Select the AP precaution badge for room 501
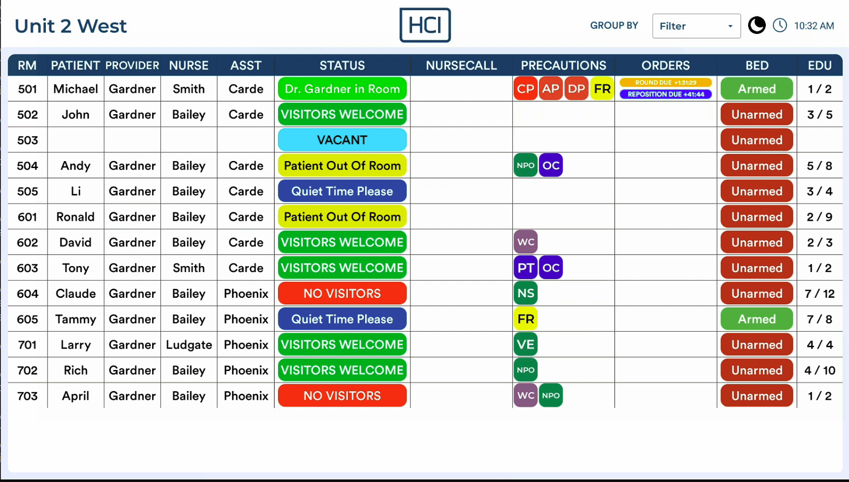 click(x=551, y=89)
